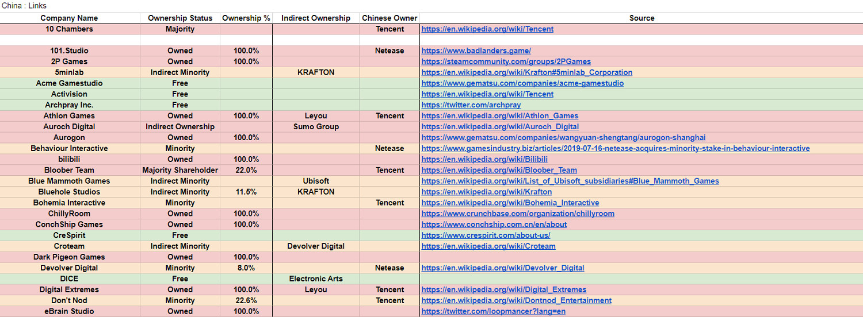Click the Bloober Team Wikipedia link
This screenshot has width=863, height=317.
(x=499, y=170)
